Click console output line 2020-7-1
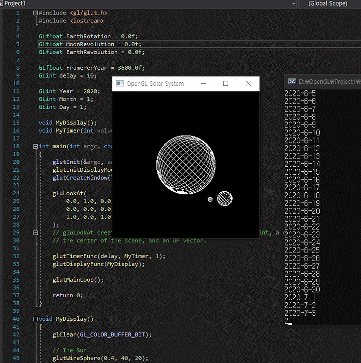This screenshot has height=363, width=361. (x=300, y=298)
